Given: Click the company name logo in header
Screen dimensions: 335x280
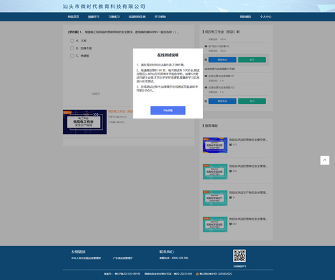Looking at the screenshot, I should coord(104,7).
